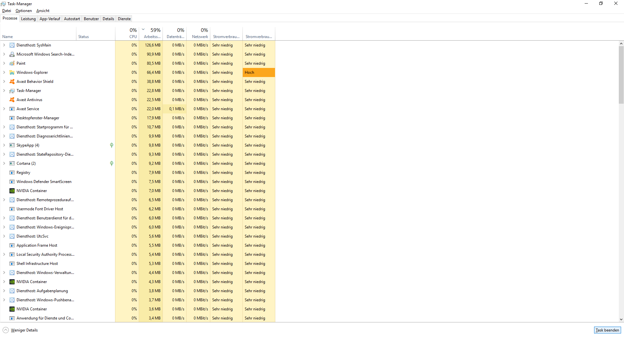
Task: Sort by the Netzwerk column header
Action: [x=198, y=34]
